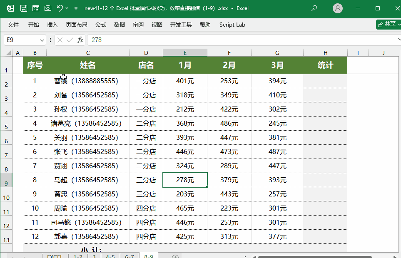Open the undo history dropdown arrow
This screenshot has height=258, width=401.
click(x=67, y=8)
